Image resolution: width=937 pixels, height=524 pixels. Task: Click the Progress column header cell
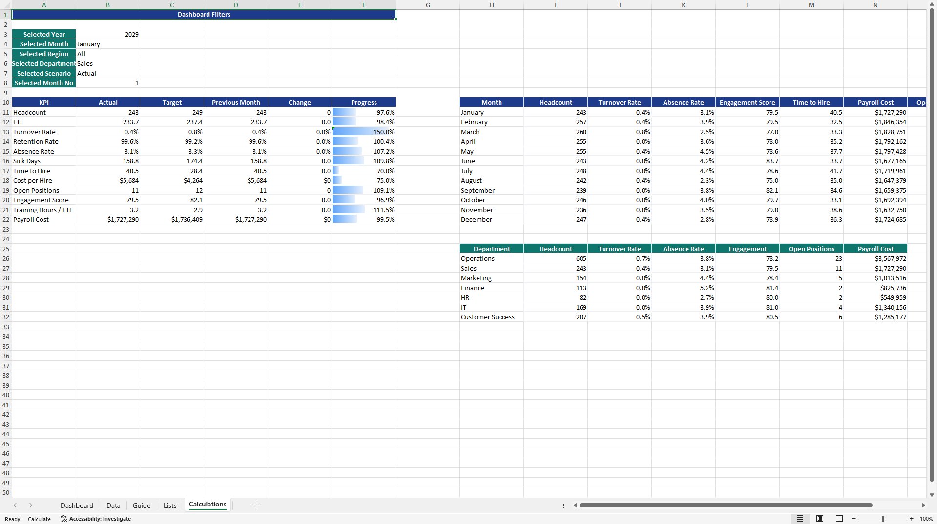click(x=364, y=102)
